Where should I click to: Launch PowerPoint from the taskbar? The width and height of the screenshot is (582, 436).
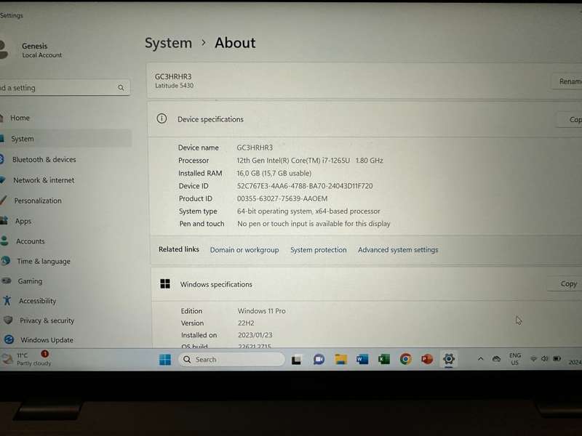tap(427, 359)
